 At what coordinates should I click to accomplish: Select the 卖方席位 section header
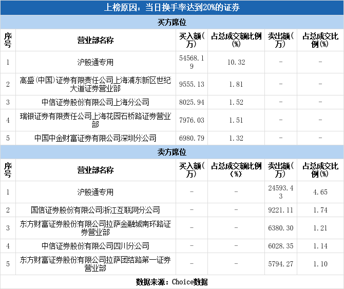172,152
